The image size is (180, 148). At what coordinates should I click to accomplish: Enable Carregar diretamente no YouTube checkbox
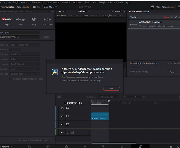pyautogui.click(x=11, y=79)
